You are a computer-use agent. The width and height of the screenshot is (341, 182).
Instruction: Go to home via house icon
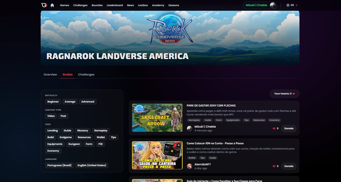coord(52,5)
